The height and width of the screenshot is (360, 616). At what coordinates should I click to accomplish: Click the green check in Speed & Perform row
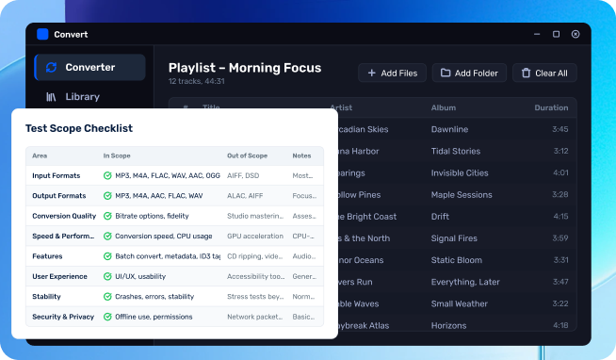(x=107, y=237)
